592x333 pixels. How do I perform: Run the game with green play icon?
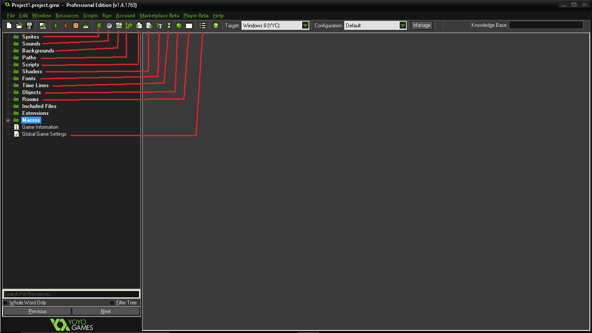pos(56,26)
